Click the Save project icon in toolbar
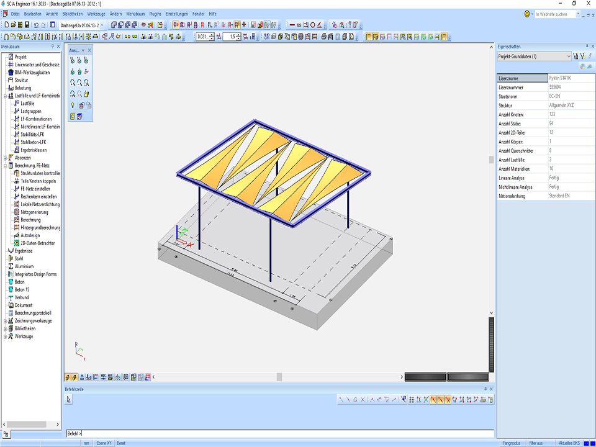 click(x=28, y=25)
